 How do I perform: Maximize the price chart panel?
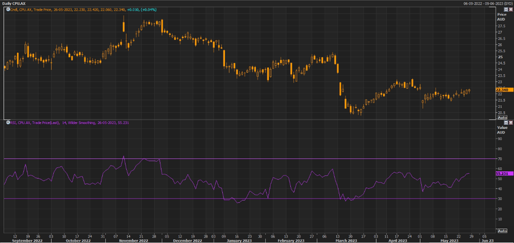(506, 9)
